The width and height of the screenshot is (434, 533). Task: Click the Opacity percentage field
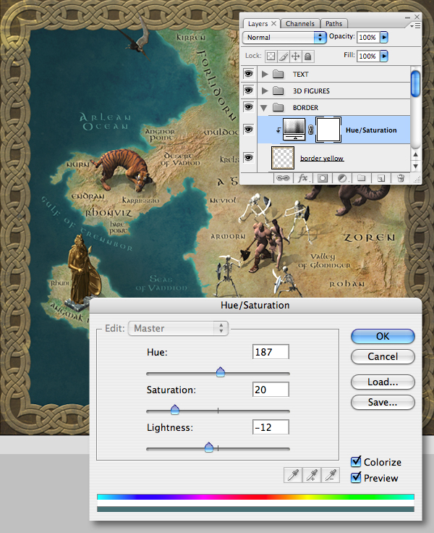[368, 37]
